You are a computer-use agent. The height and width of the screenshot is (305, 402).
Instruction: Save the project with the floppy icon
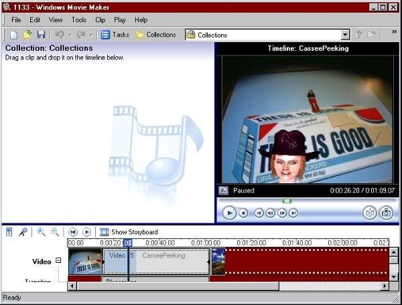pos(41,35)
